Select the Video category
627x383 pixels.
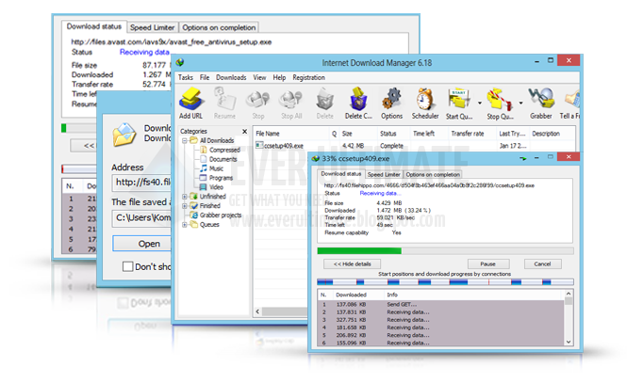click(216, 187)
